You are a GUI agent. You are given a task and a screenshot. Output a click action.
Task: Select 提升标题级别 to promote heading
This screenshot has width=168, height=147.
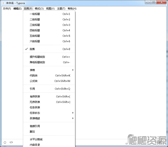pos(37,57)
